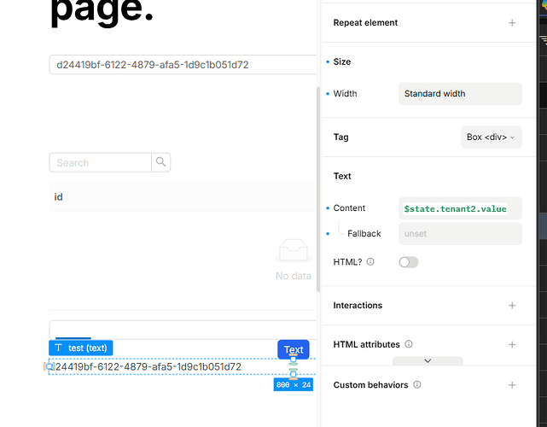Click the Content binding $state.tenant2.value field

(x=460, y=208)
